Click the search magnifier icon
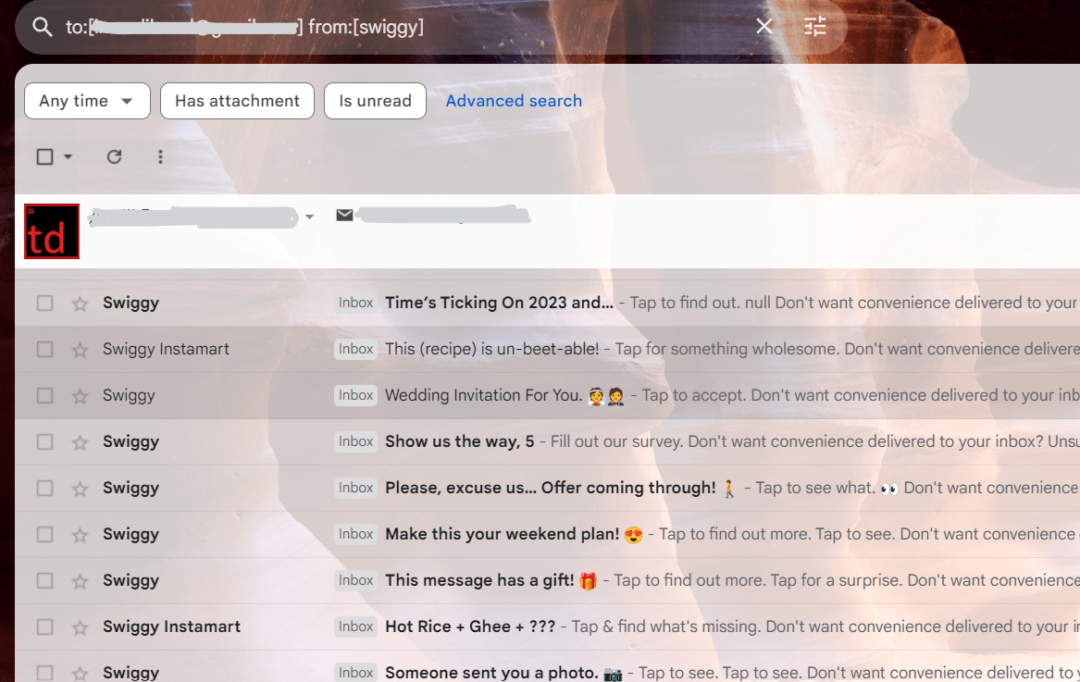The width and height of the screenshot is (1080, 682). point(43,27)
